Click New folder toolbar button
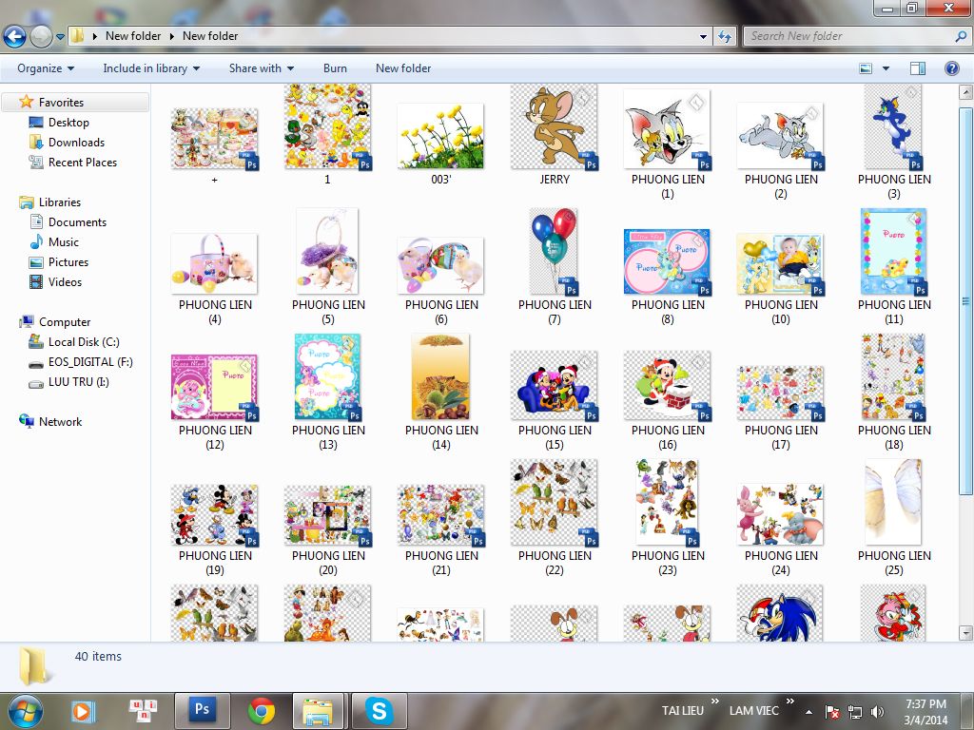The image size is (974, 730). 403,68
